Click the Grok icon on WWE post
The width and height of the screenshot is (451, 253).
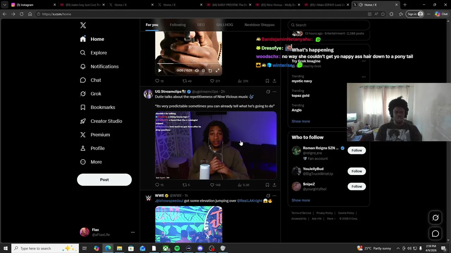coord(268,196)
